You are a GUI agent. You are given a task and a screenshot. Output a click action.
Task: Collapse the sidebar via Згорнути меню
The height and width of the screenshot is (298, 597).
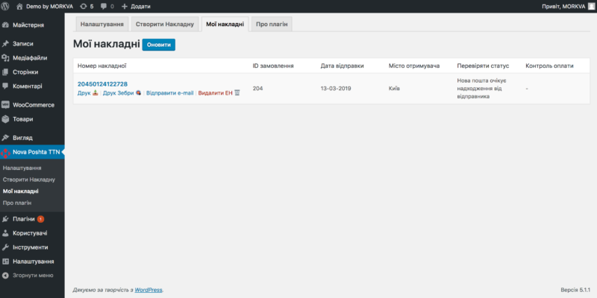[x=32, y=275]
